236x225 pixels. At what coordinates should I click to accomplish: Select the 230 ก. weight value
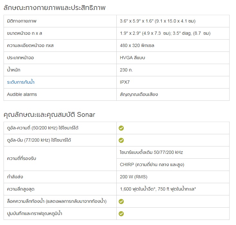[126, 70]
